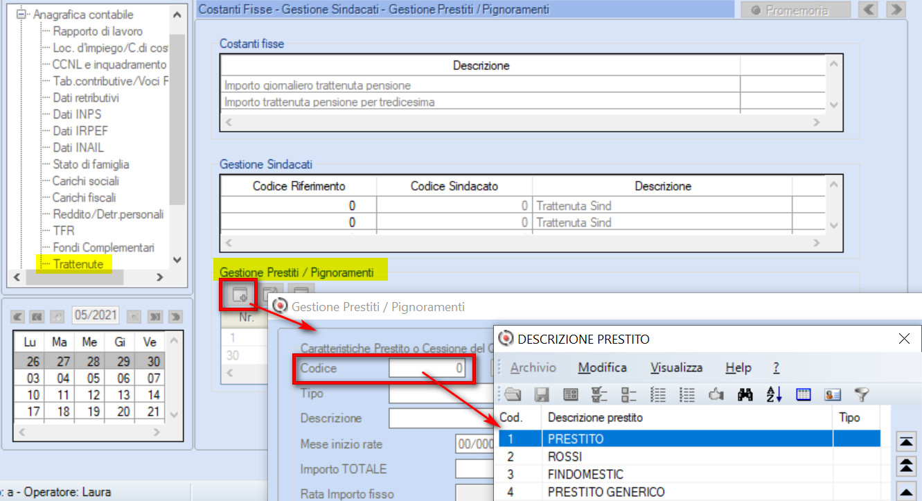Image resolution: width=922 pixels, height=501 pixels.
Task: Select Trattenute in the tree
Action: pyautogui.click(x=78, y=264)
